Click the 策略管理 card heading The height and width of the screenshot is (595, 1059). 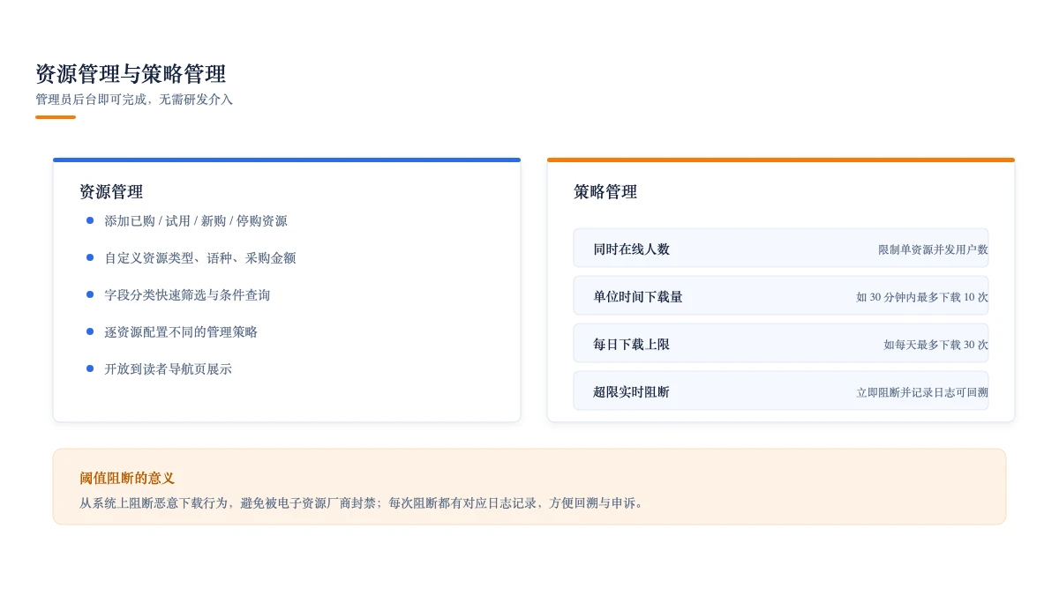(605, 192)
